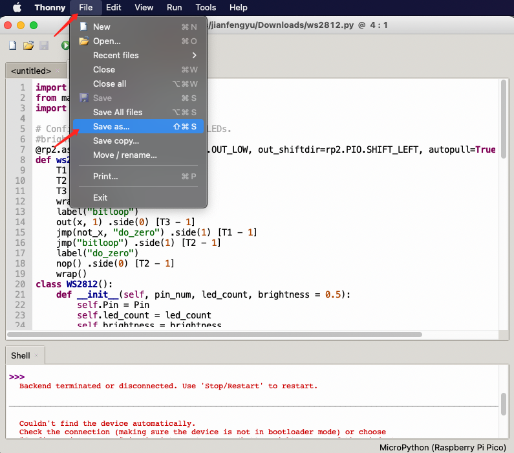Image resolution: width=514 pixels, height=453 pixels.
Task: Click "Couldn't find the device automatically" message
Action: (107, 423)
